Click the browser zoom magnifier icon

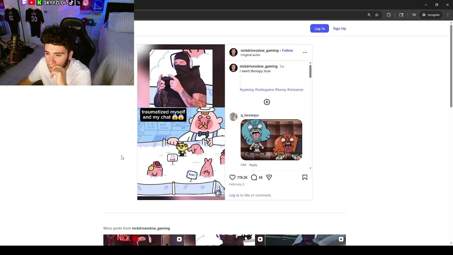pyautogui.click(x=369, y=15)
